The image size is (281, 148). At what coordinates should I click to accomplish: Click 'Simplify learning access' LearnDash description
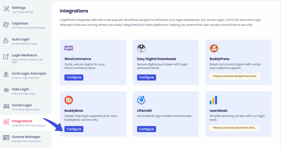coord(237,118)
